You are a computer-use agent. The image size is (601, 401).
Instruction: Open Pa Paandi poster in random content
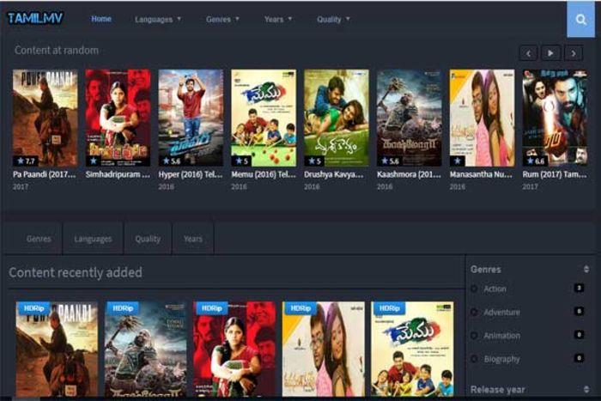[x=46, y=118]
